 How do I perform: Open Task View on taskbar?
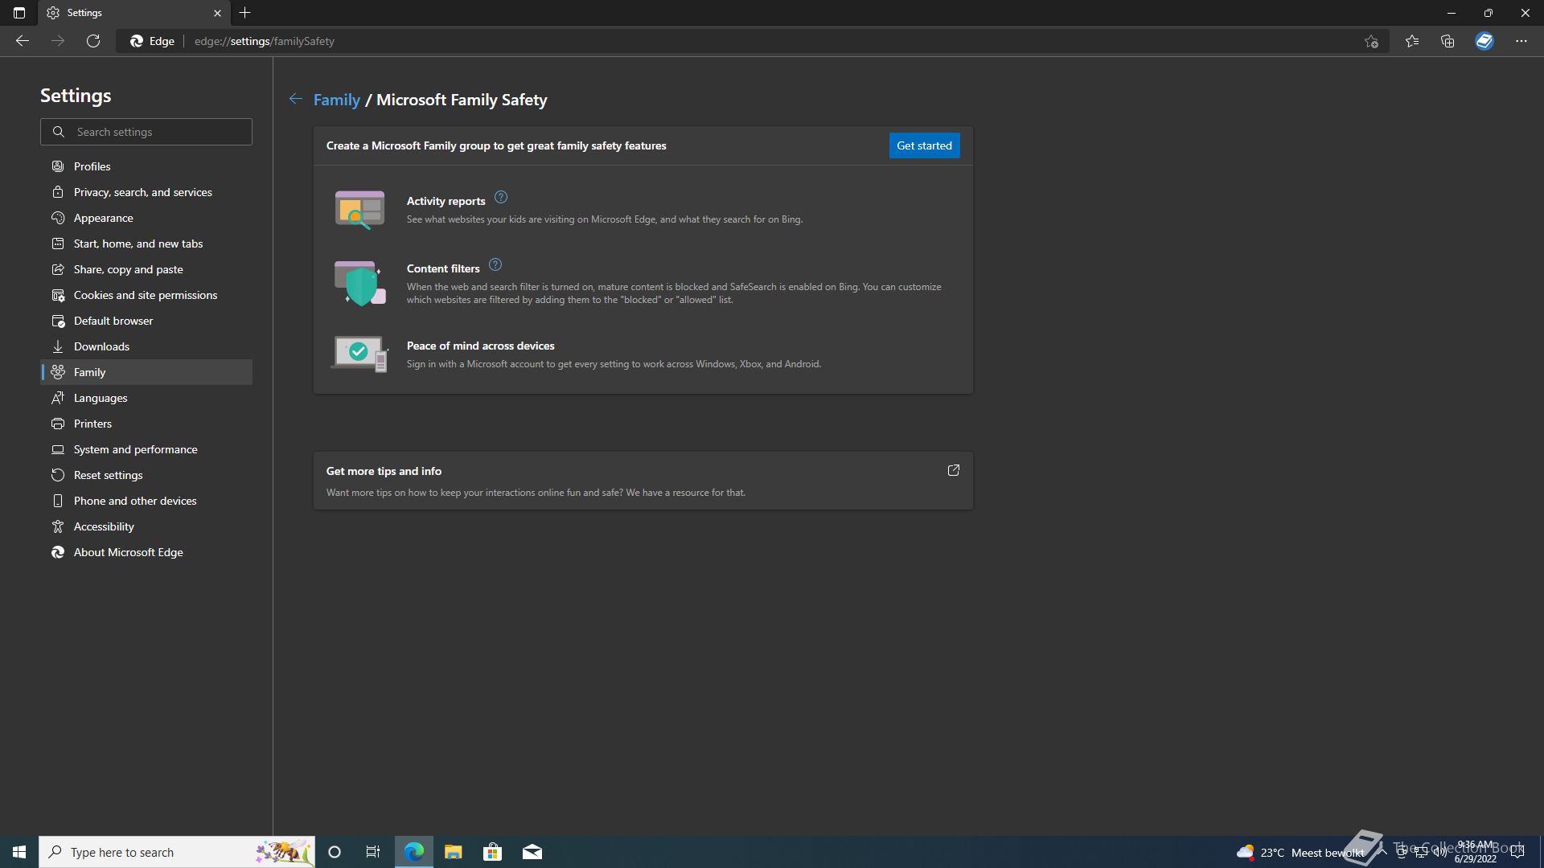tap(373, 852)
